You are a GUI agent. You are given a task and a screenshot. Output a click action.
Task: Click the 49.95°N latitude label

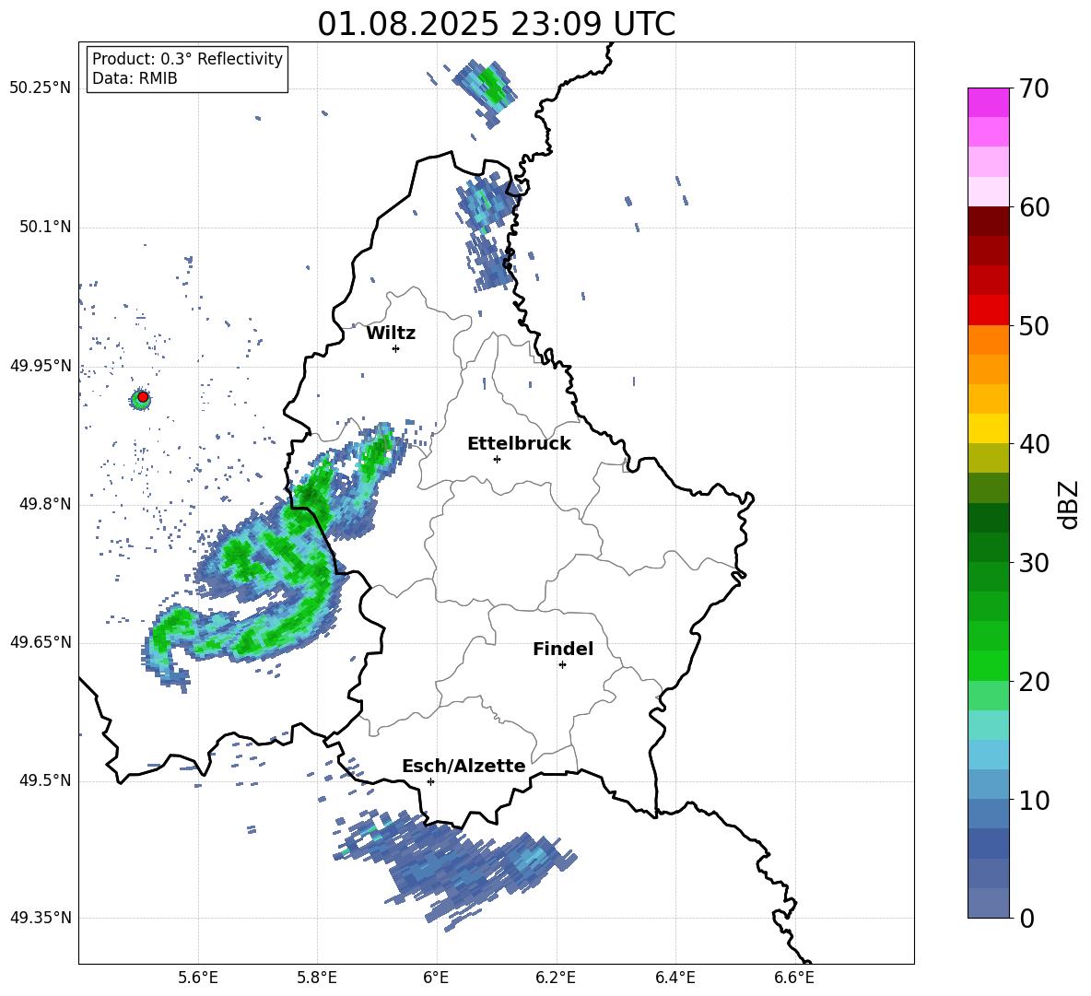(x=41, y=366)
